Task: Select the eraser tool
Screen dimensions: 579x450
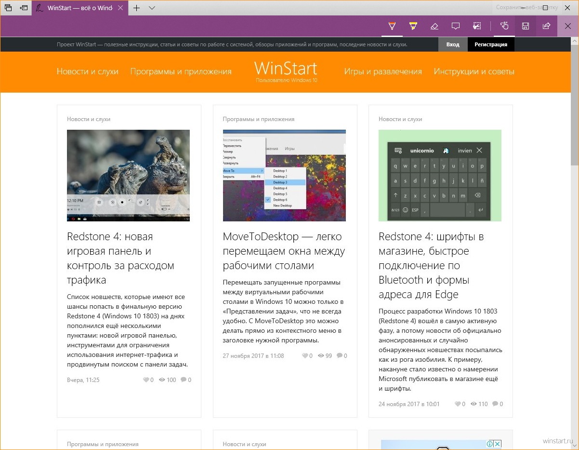Action: pos(434,26)
